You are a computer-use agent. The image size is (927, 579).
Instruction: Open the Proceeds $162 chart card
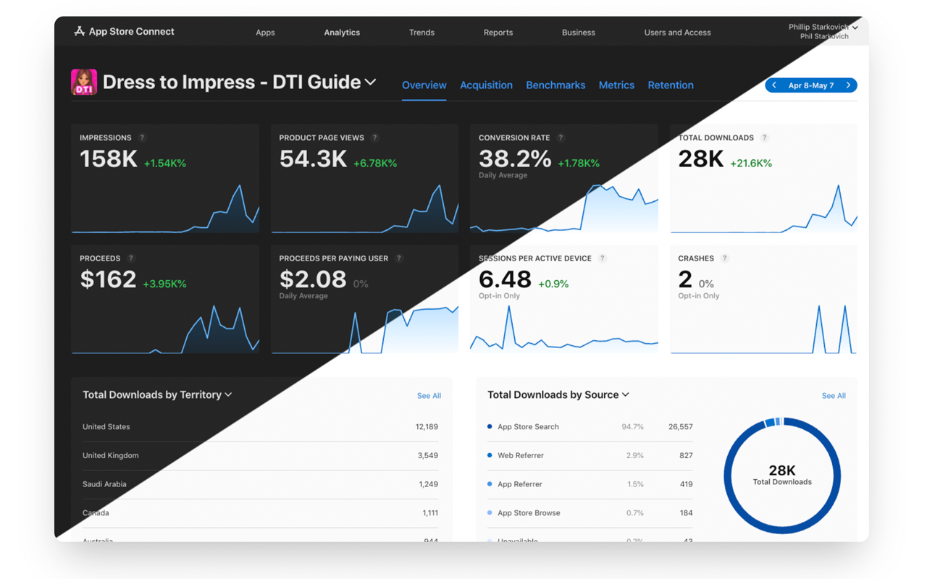[x=165, y=300]
